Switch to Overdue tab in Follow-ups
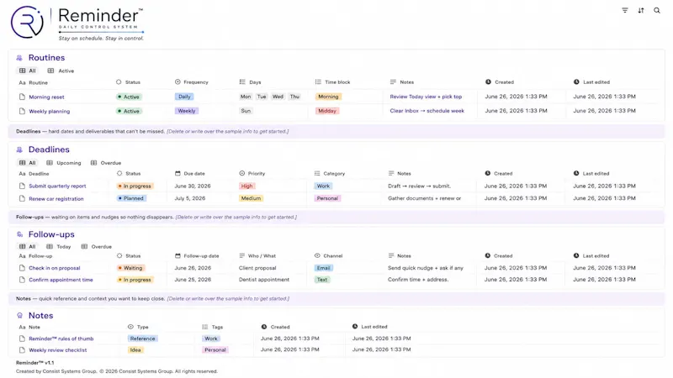Image resolution: width=673 pixels, height=378 pixels. (97, 246)
